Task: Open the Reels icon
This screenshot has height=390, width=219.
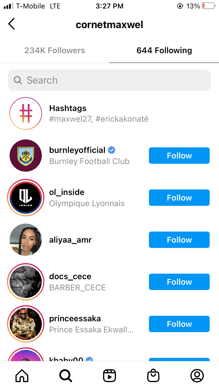Action: [x=109, y=375]
